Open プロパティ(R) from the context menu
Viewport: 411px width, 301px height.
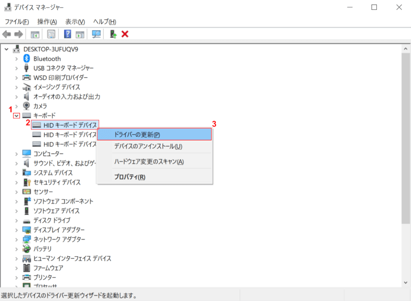pyautogui.click(x=130, y=177)
